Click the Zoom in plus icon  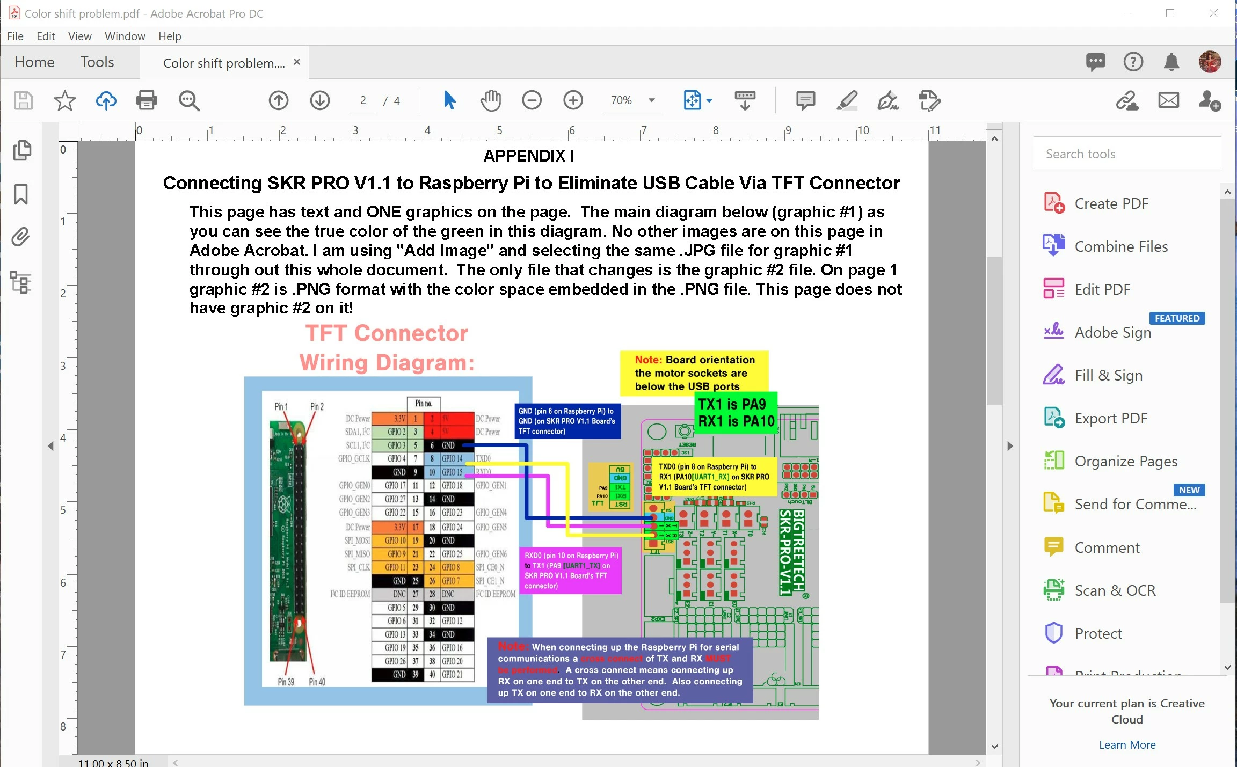tap(573, 100)
